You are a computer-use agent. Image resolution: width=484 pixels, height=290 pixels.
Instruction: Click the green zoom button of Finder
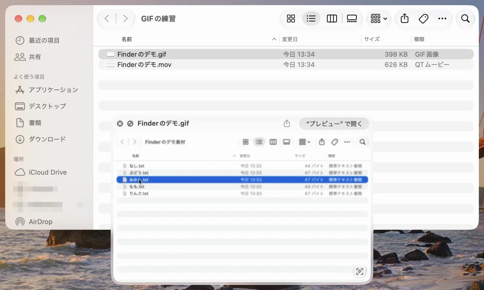tap(42, 19)
